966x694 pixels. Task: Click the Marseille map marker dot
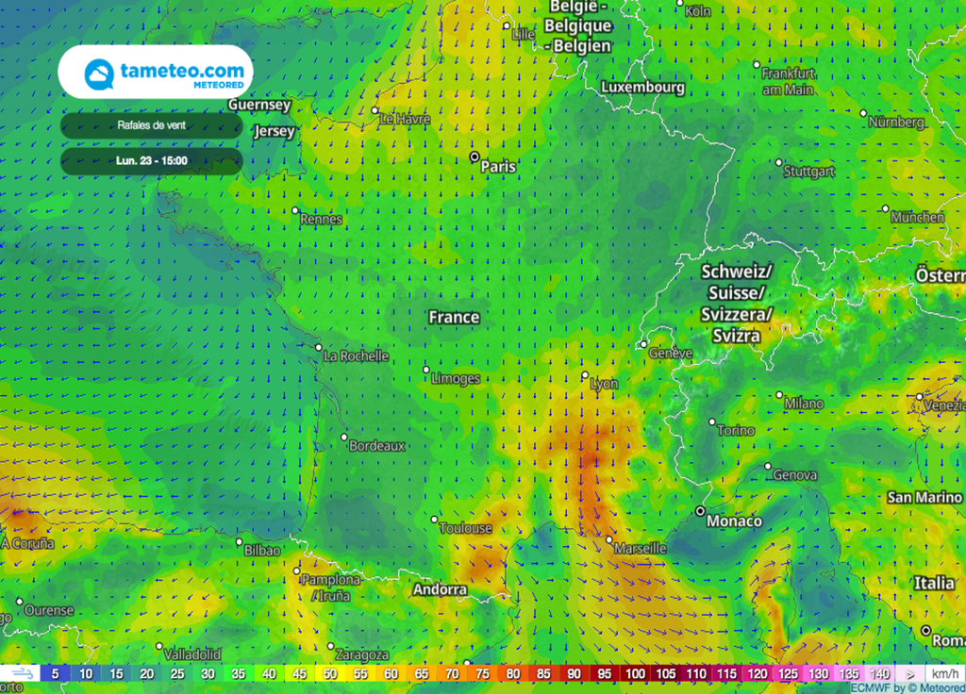[x=608, y=539]
